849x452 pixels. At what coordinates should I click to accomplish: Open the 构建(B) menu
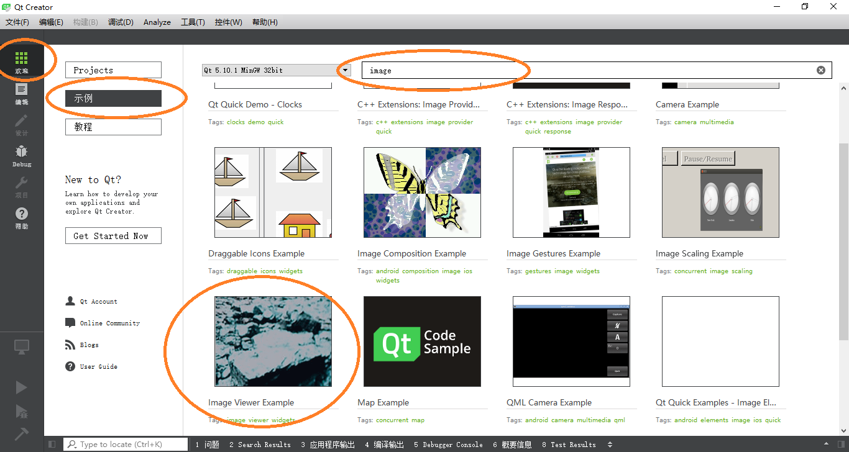point(85,22)
